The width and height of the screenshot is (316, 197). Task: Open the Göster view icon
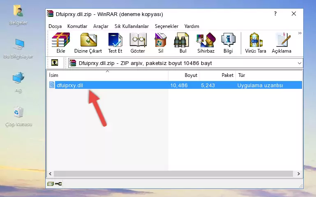pyautogui.click(x=138, y=43)
